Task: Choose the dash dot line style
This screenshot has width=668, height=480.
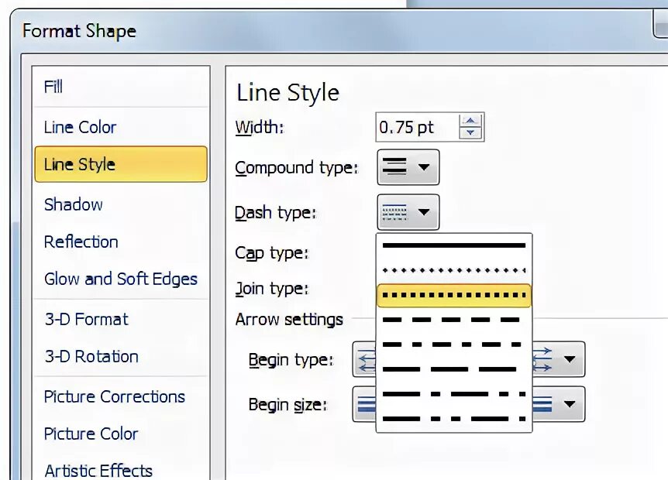Action: click(x=453, y=345)
